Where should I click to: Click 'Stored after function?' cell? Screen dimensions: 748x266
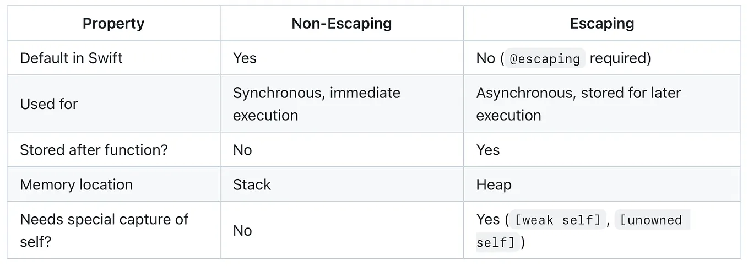pos(94,150)
